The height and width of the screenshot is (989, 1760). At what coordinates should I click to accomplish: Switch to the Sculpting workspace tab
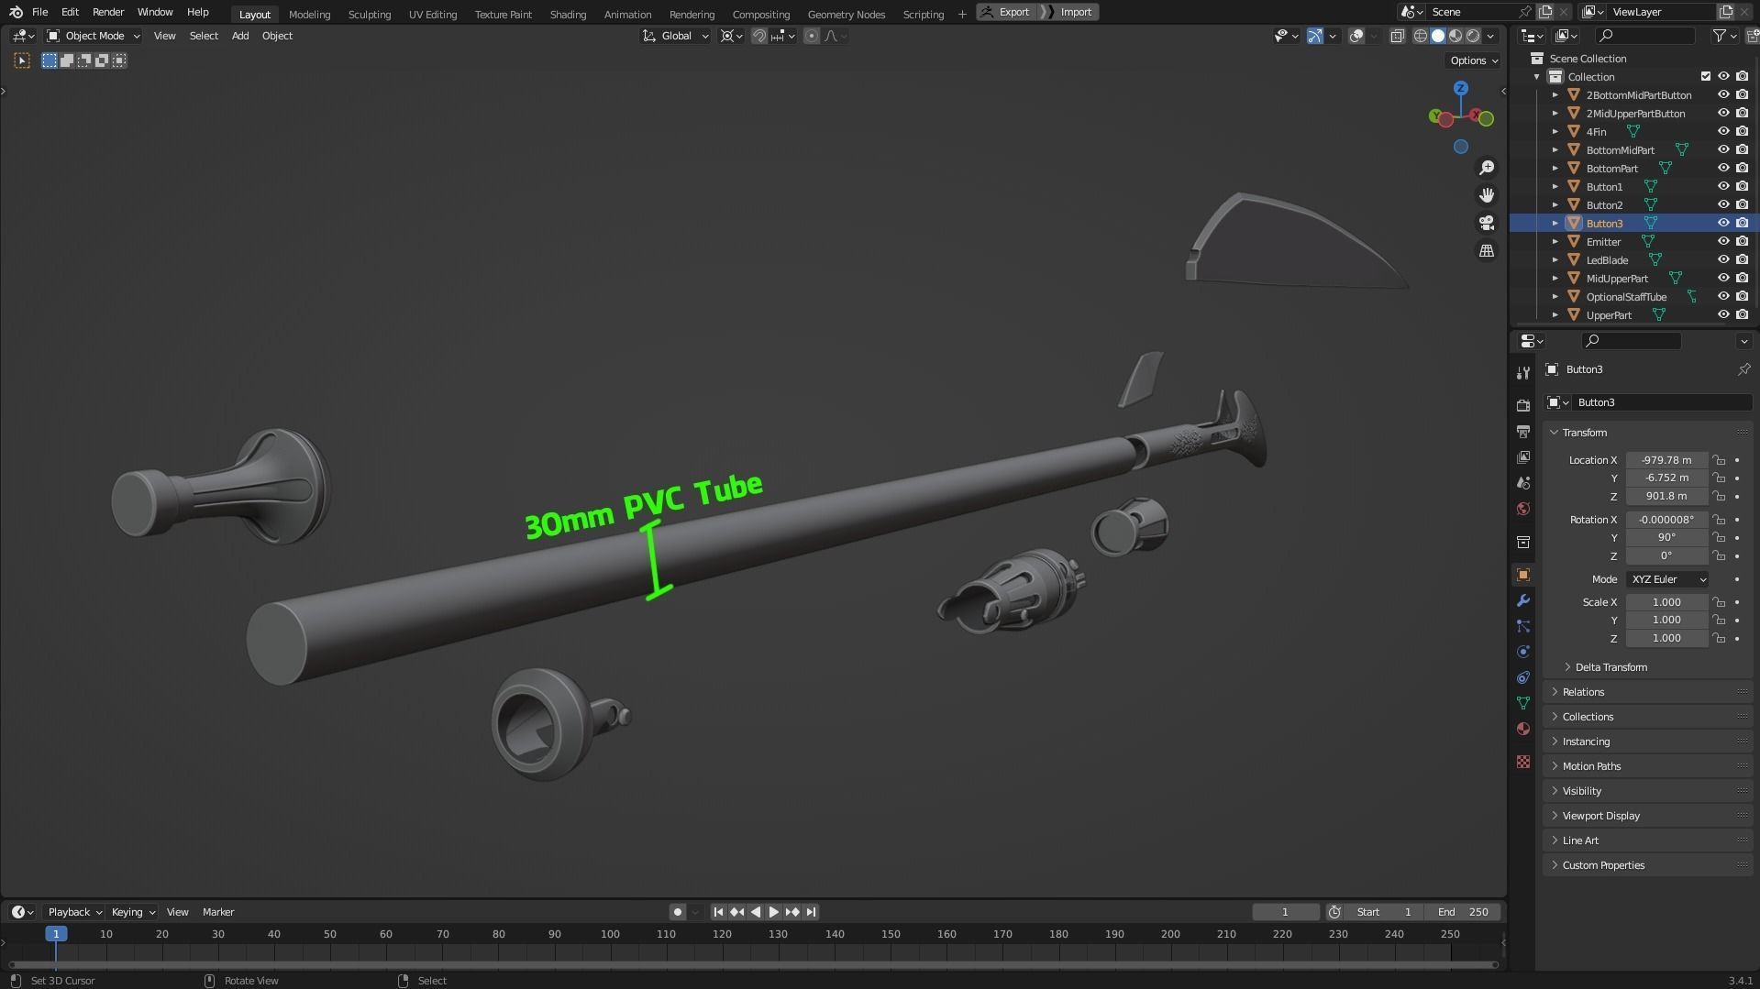tap(369, 14)
